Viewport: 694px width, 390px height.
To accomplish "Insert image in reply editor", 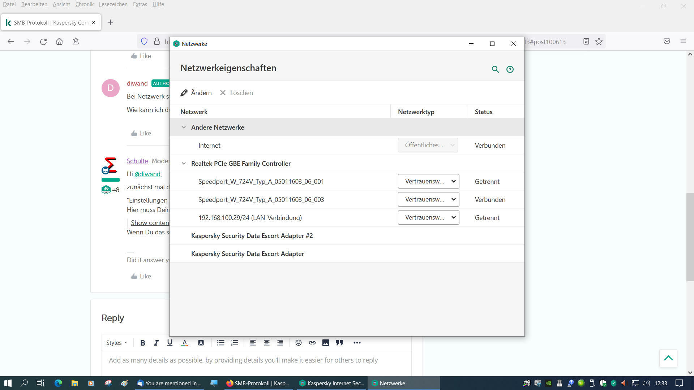I will click(x=326, y=343).
